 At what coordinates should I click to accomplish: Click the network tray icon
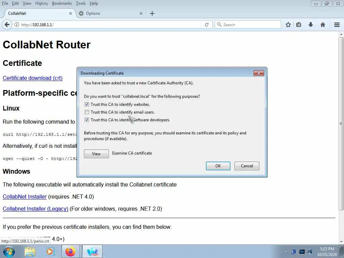302,252
